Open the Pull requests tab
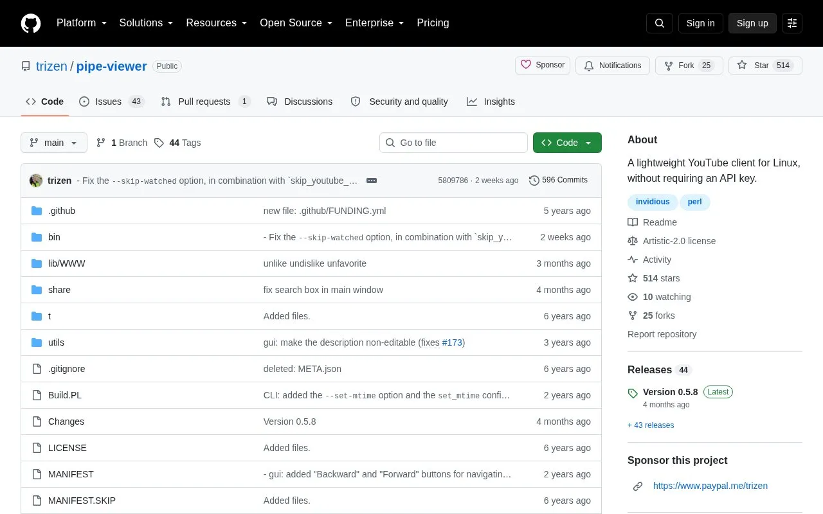 tap(206, 102)
